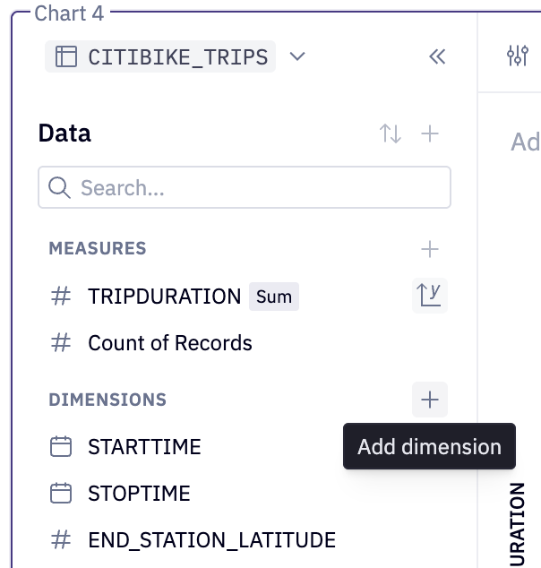Select the Count of Records measure
This screenshot has width=541, height=568.
pyautogui.click(x=170, y=343)
